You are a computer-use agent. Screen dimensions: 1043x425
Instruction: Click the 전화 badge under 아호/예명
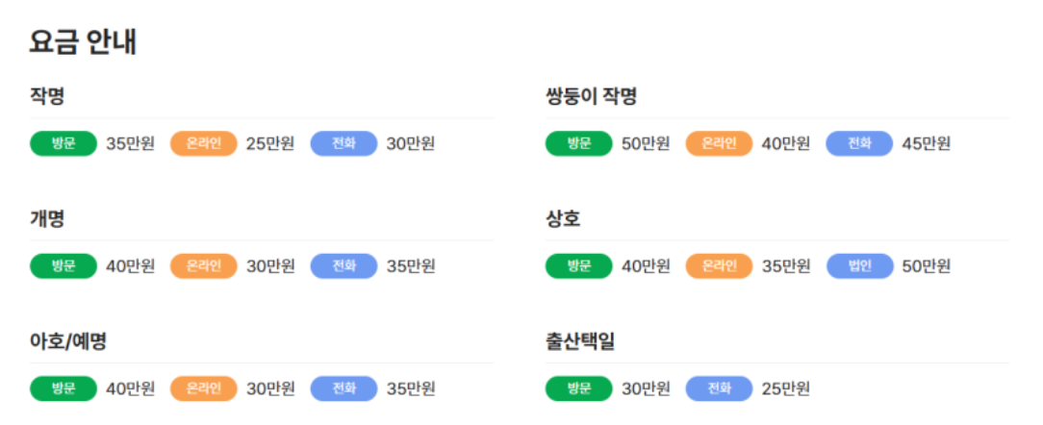coord(343,388)
